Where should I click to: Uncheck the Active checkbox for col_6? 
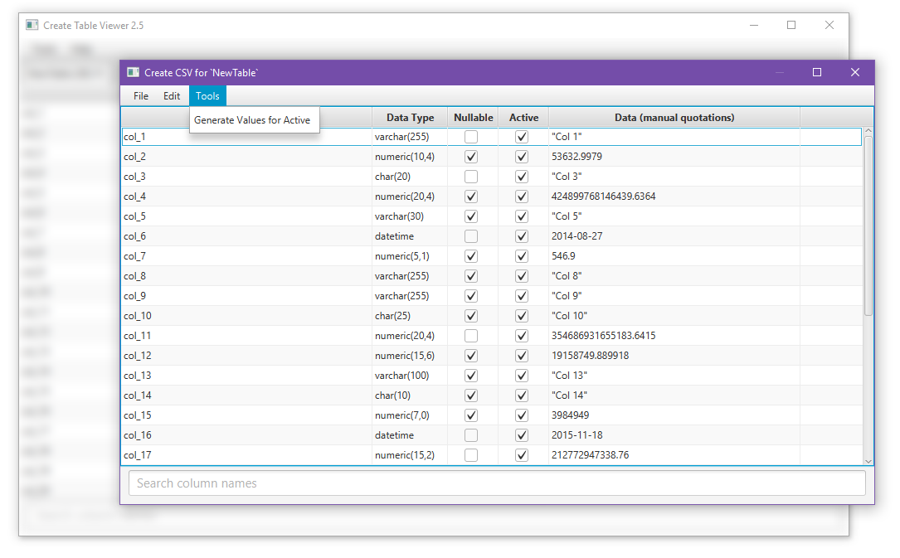(x=522, y=236)
